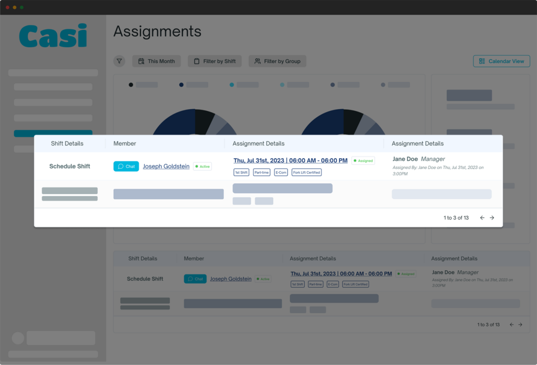Click the Member column header in popup
Image resolution: width=537 pixels, height=365 pixels.
[x=125, y=143]
